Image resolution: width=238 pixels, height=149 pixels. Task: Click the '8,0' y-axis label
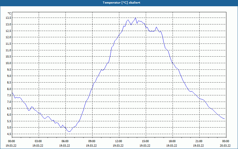[9, 89]
